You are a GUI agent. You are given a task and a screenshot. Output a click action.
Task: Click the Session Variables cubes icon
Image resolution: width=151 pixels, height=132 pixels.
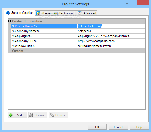(x=8, y=13)
